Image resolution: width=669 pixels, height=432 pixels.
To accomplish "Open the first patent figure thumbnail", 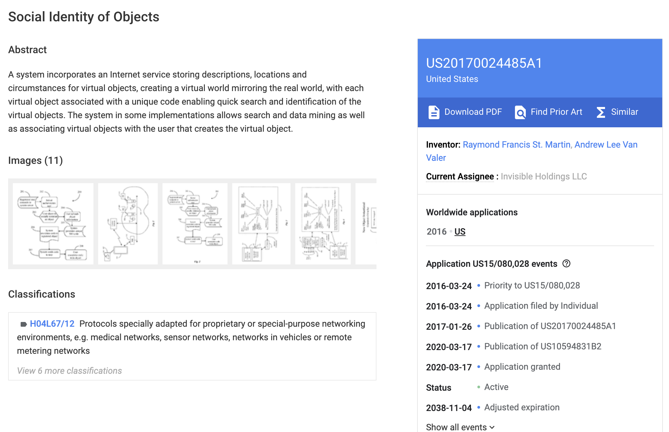I will (53, 223).
